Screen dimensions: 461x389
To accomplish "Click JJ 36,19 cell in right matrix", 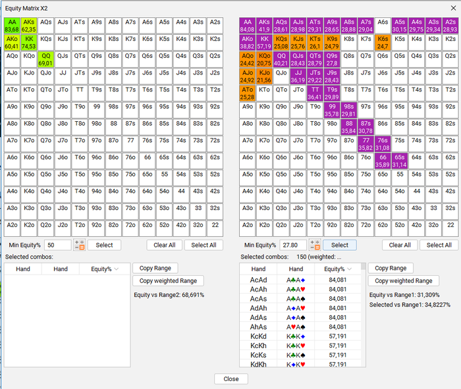I will (298, 76).
